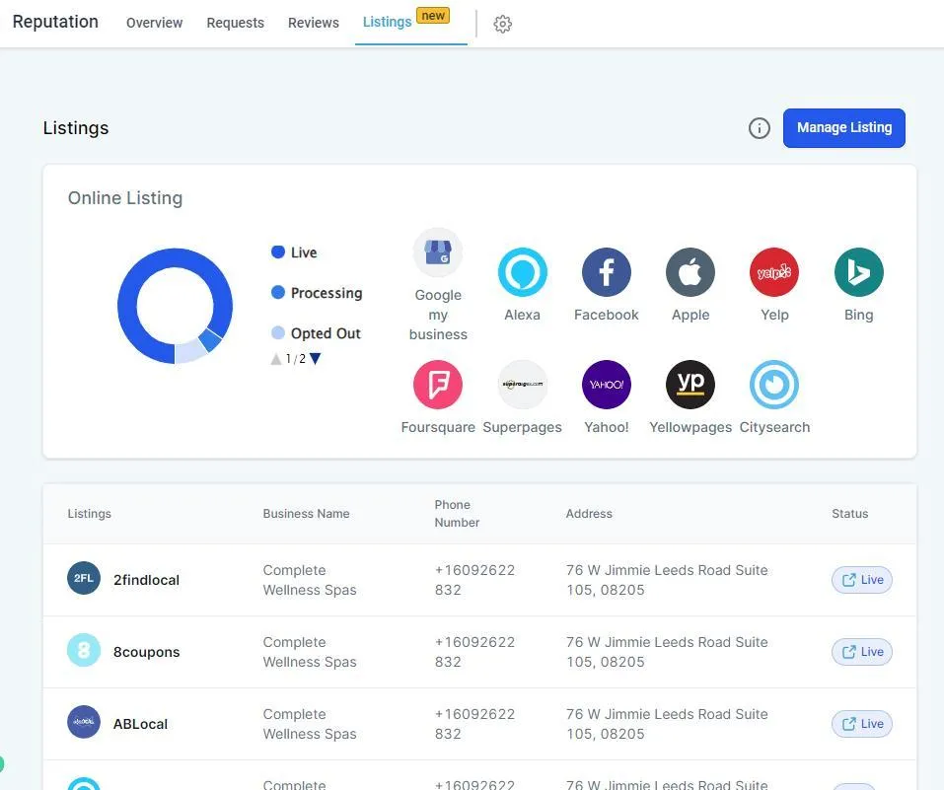Open the settings gear icon
Viewport: 944px width, 790px height.
pyautogui.click(x=503, y=24)
